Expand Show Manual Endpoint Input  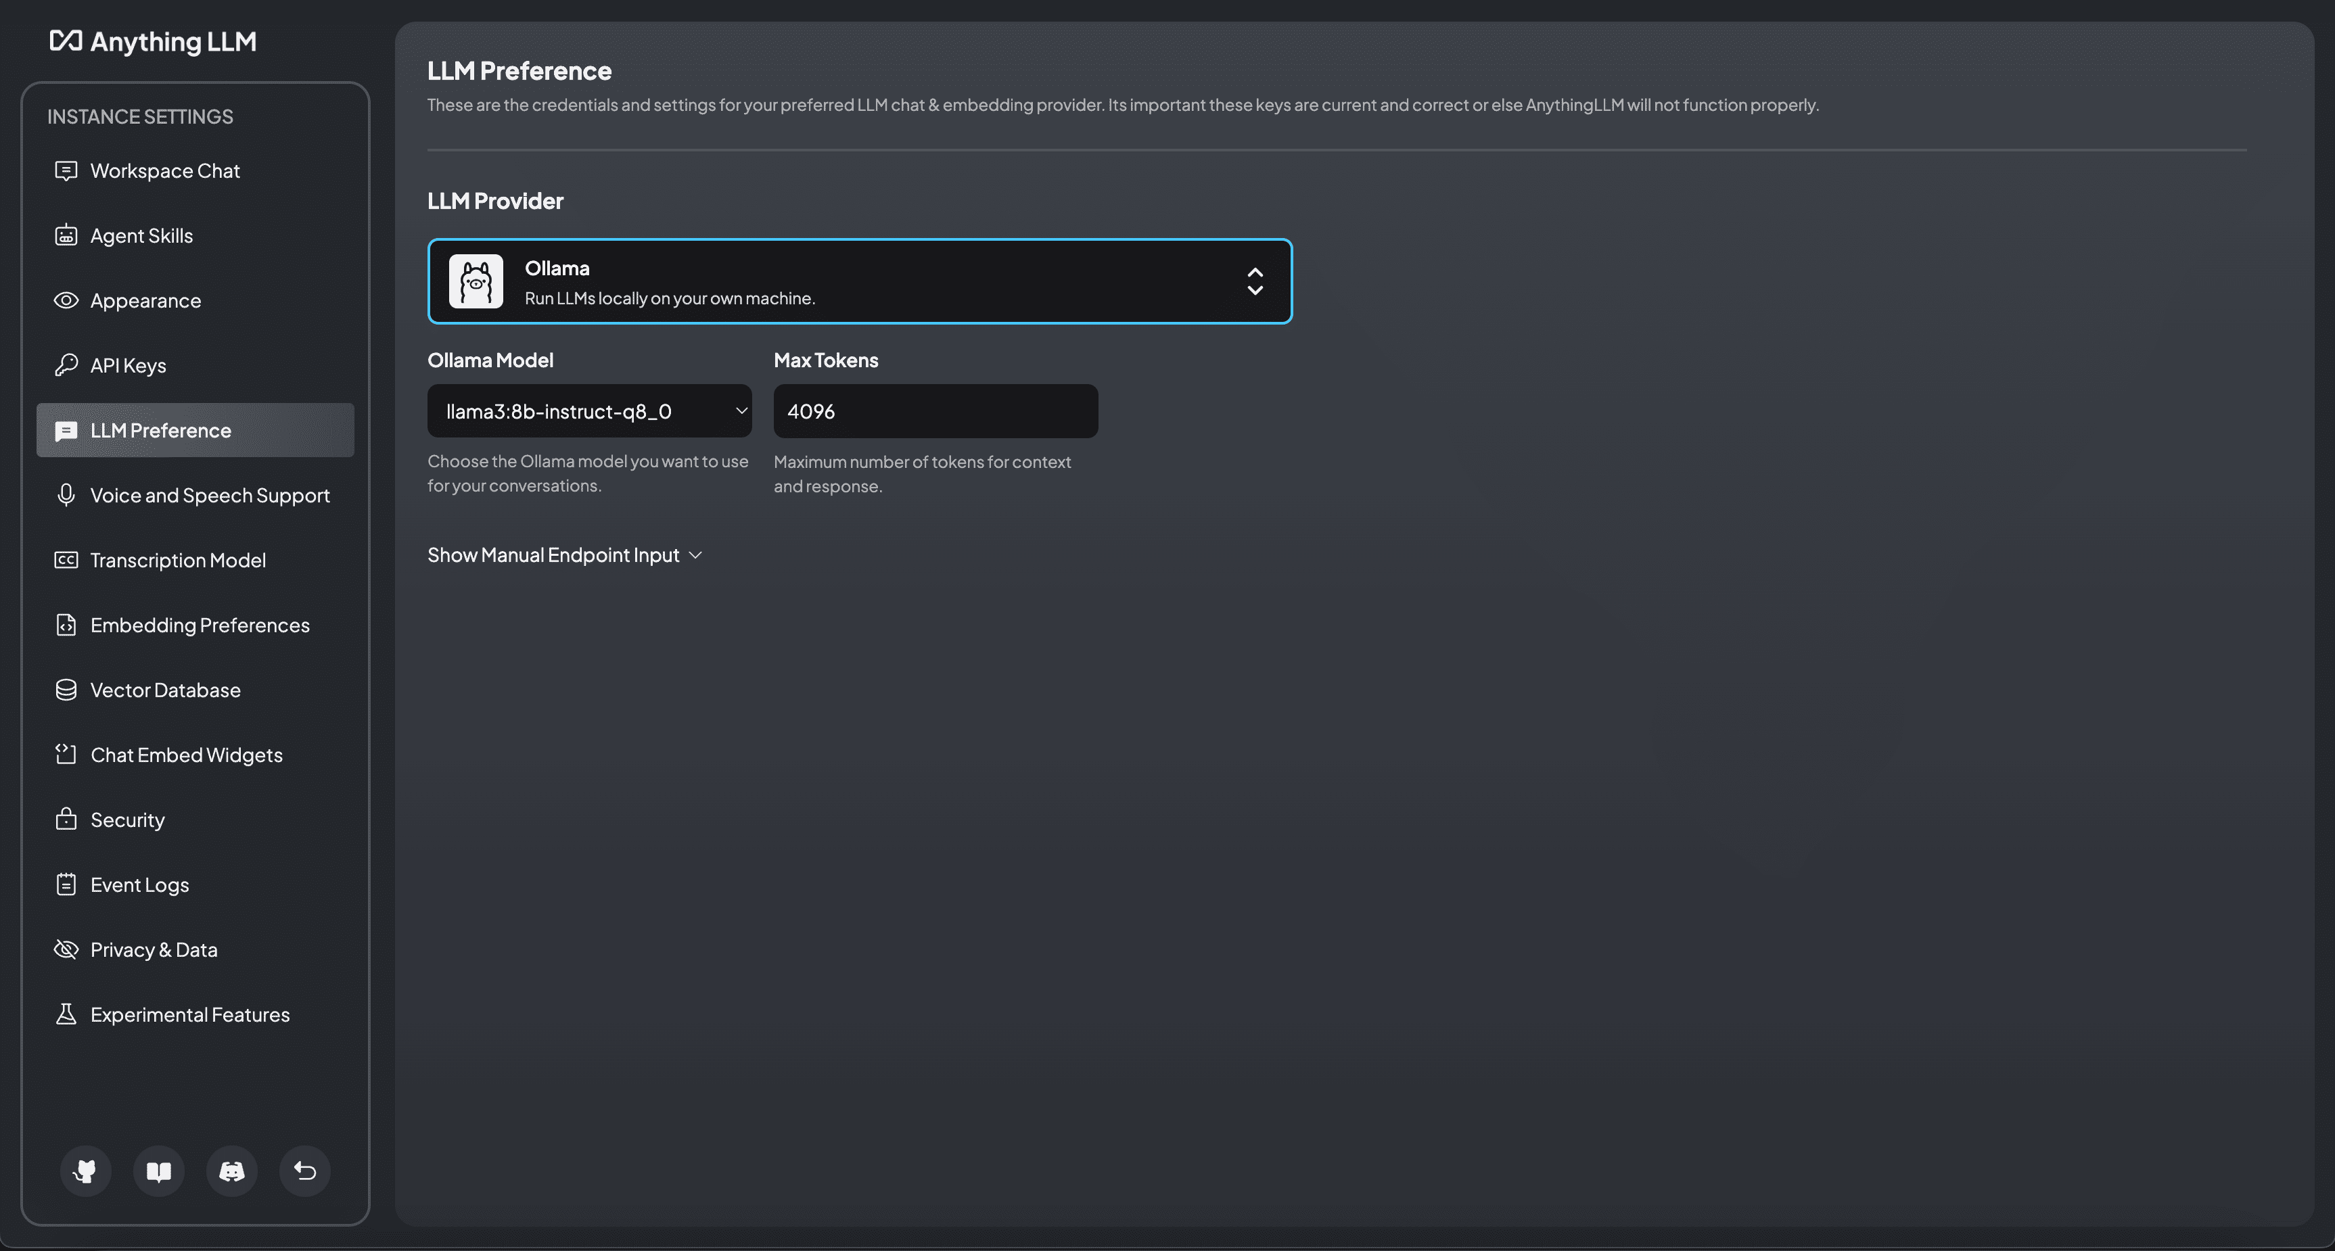click(x=565, y=555)
